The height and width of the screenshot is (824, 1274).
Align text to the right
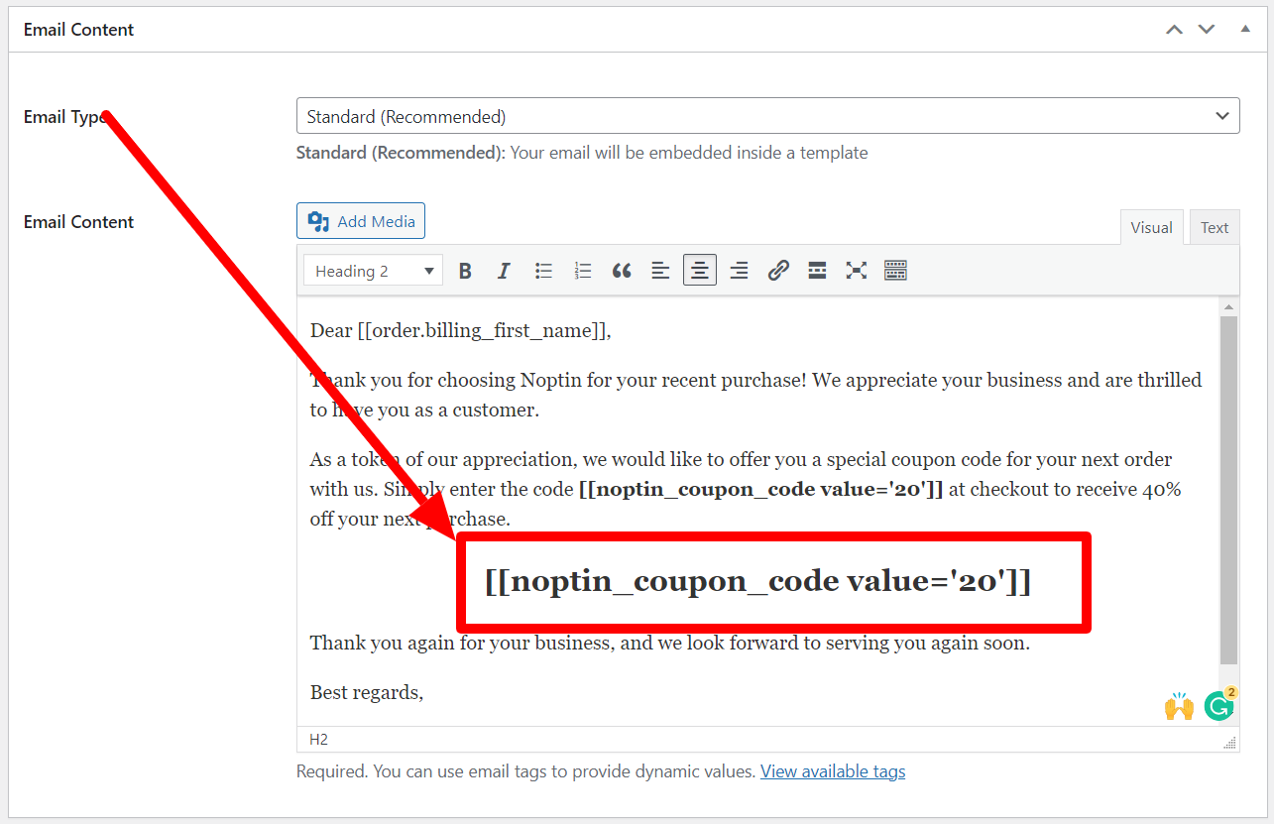(739, 271)
